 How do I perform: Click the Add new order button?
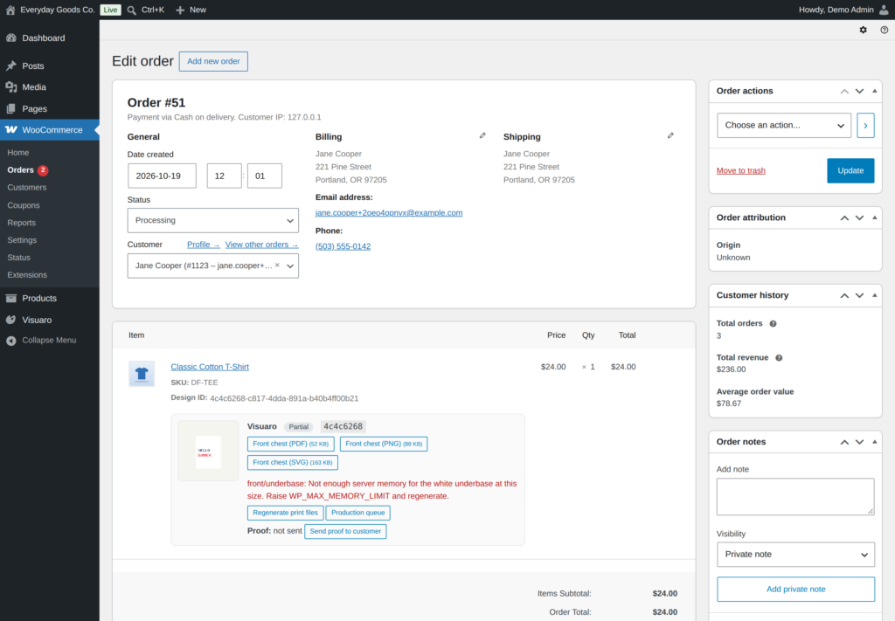[x=213, y=62]
